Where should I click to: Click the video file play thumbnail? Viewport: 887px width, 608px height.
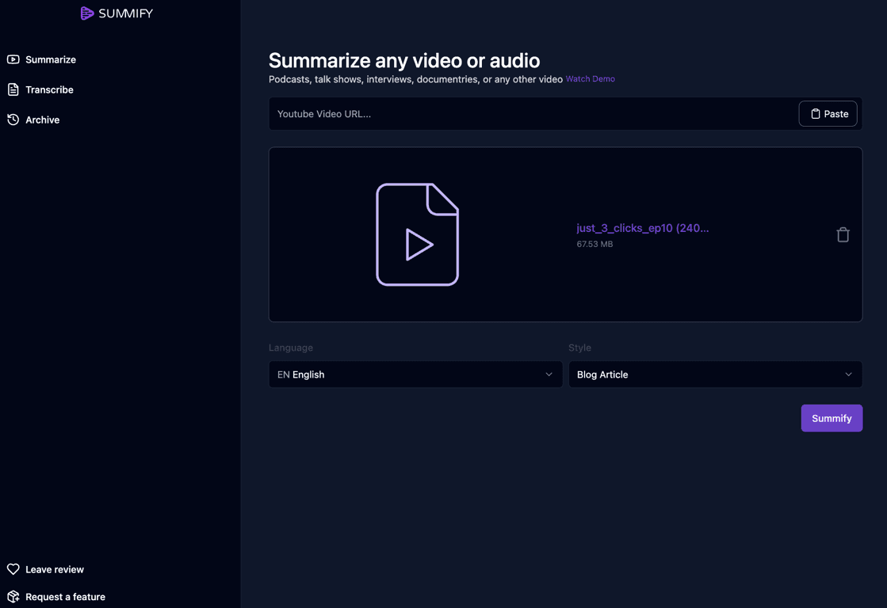418,234
